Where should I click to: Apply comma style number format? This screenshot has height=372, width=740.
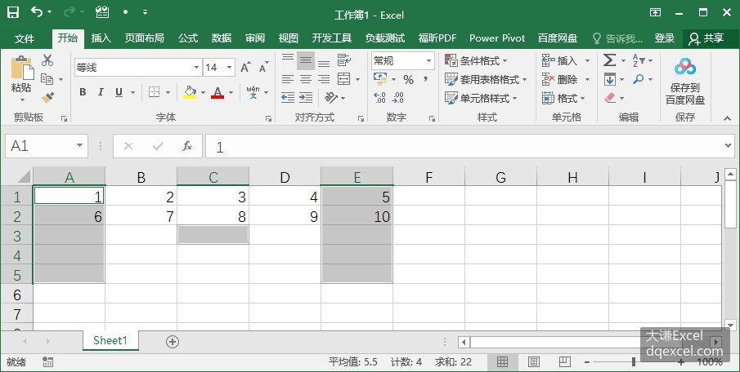click(426, 80)
